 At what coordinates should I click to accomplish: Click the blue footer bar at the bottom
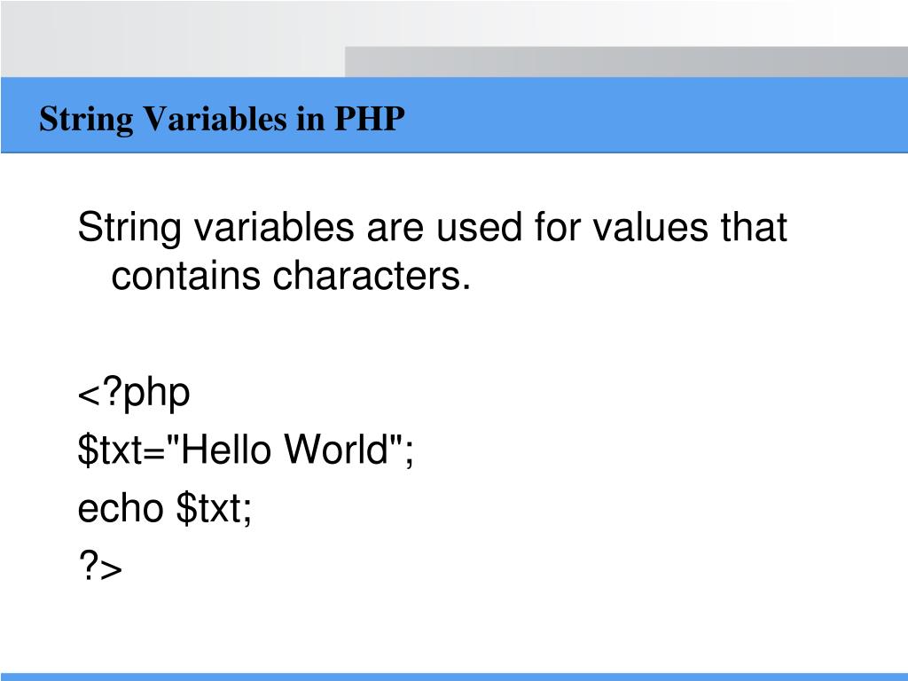(454, 677)
